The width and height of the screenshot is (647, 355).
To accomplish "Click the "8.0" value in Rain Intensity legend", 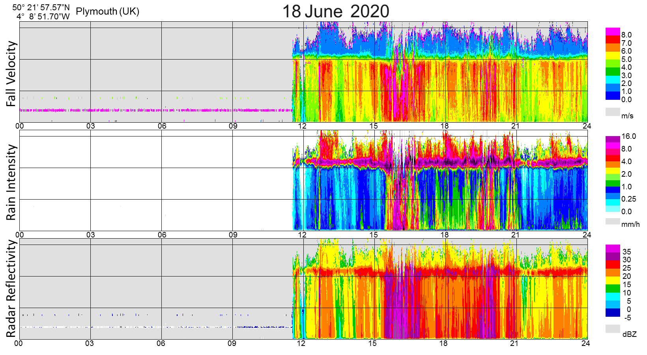I will [x=626, y=149].
